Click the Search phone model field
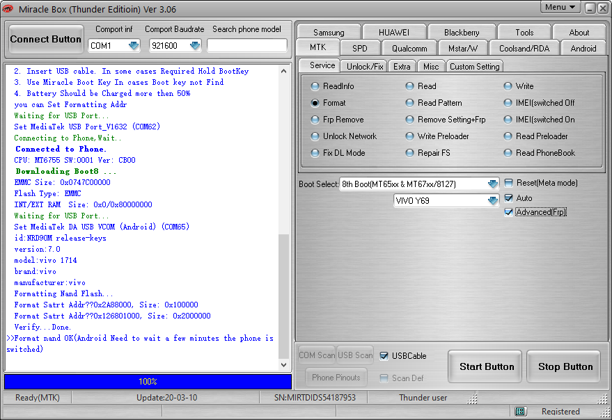This screenshot has width=612, height=420. [x=247, y=46]
